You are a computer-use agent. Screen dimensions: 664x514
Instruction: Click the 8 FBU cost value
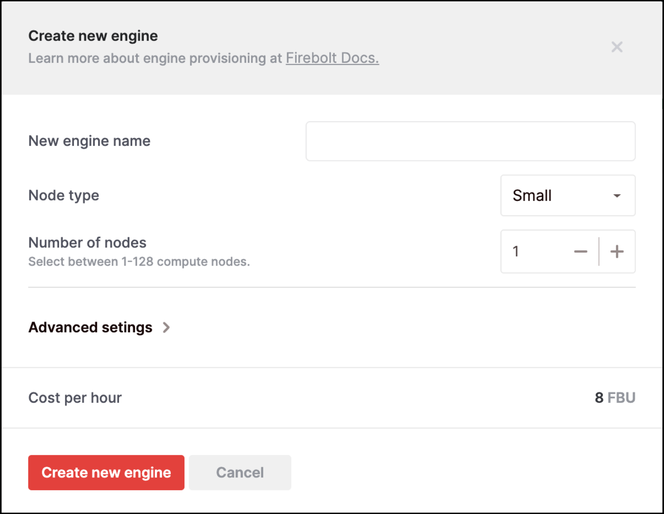[x=615, y=398]
